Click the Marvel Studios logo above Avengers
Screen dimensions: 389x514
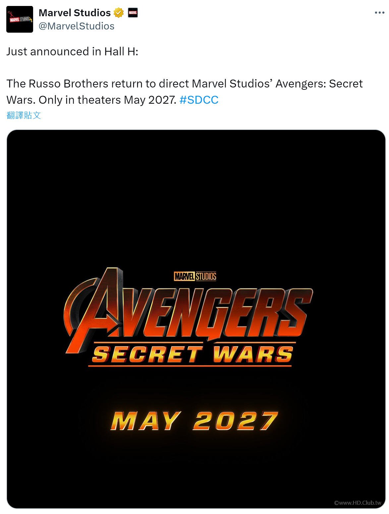pos(195,276)
